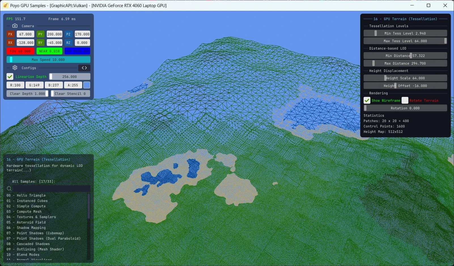Click the Poyo app icon in the title bar
This screenshot has width=454, height=266.
pyautogui.click(x=5, y=5)
